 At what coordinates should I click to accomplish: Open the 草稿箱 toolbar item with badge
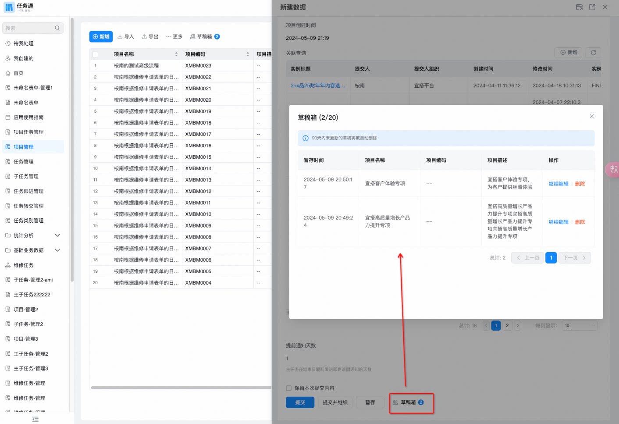(205, 37)
